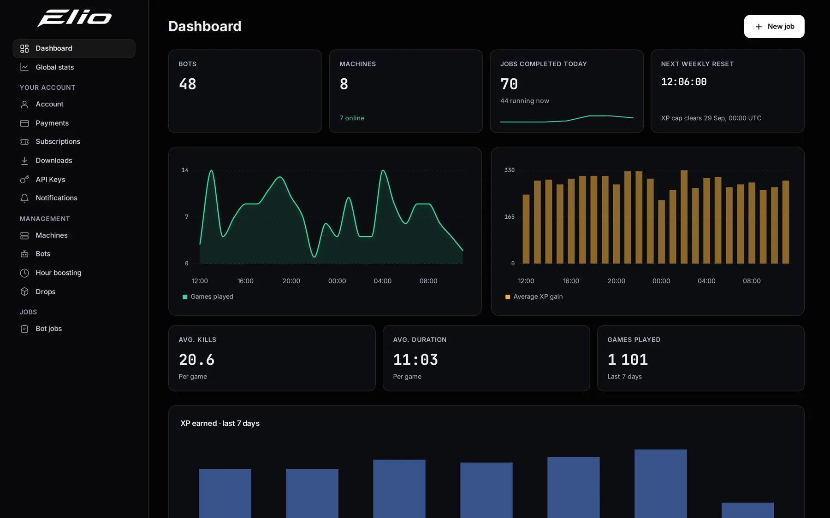Click the tallest XP earned bar
The width and height of the screenshot is (830, 518).
click(x=660, y=483)
